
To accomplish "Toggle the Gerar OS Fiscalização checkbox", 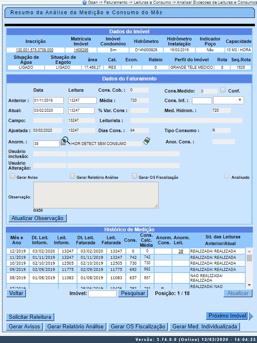I will click(x=135, y=176).
